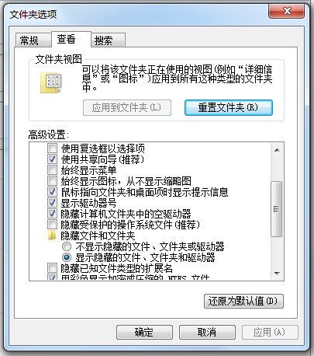Click the folder view icon image

[51, 83]
